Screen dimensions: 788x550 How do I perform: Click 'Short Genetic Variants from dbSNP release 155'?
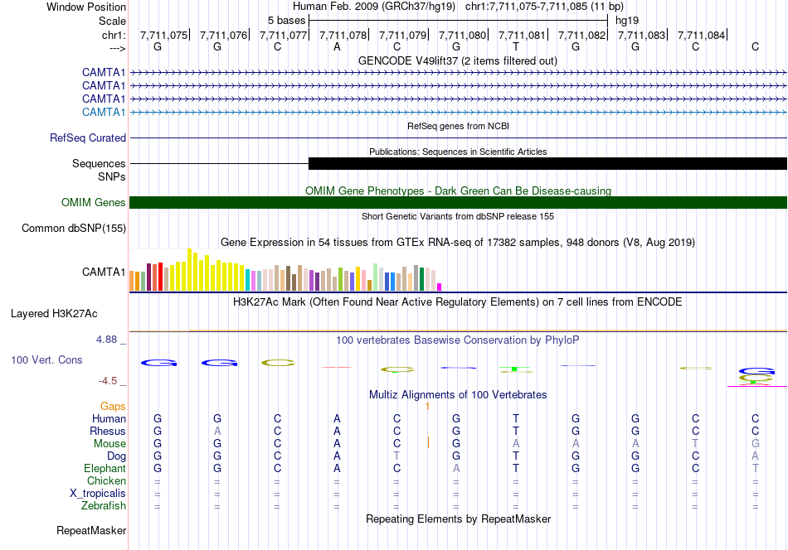458,216
